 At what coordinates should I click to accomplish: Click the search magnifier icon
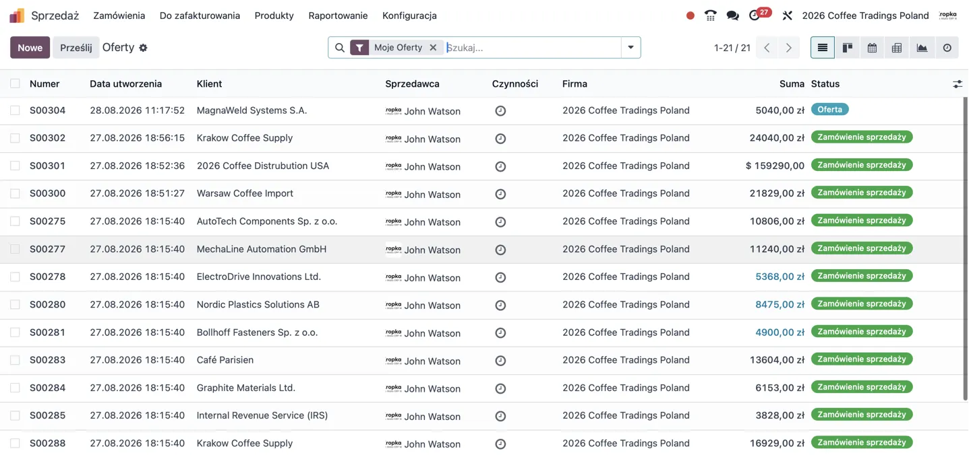[x=340, y=48]
